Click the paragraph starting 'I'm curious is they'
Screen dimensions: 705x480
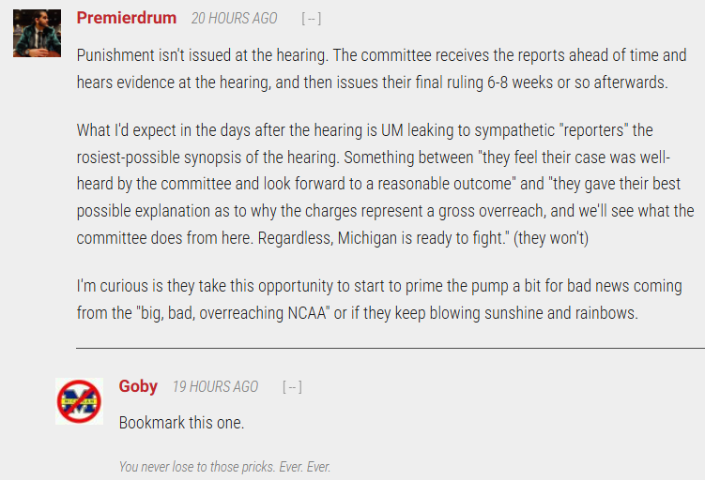click(379, 299)
